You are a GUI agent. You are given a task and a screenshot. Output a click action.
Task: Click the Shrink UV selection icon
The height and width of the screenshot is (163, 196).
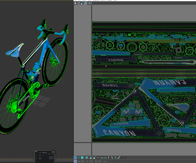(x=95, y=158)
